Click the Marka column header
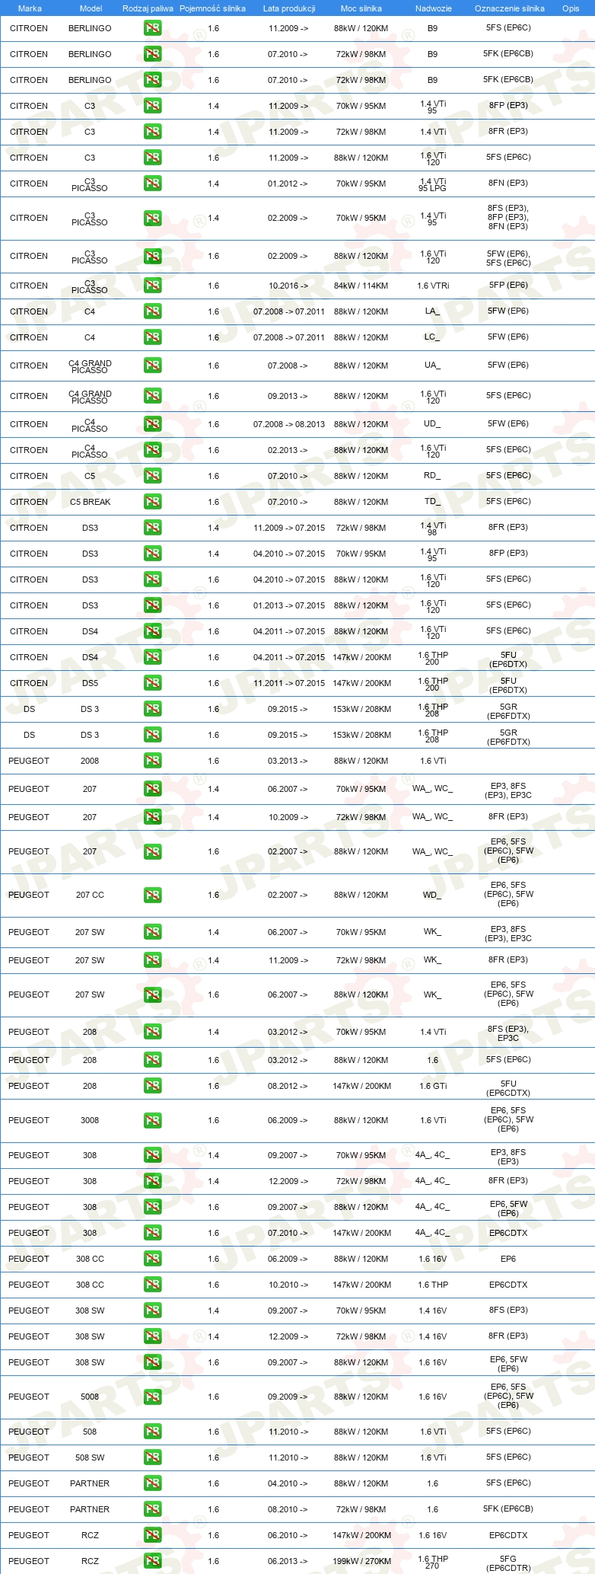This screenshot has height=1574, width=595. pyautogui.click(x=30, y=8)
